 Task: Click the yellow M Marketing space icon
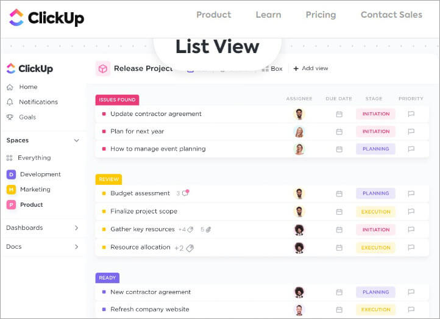tap(11, 190)
